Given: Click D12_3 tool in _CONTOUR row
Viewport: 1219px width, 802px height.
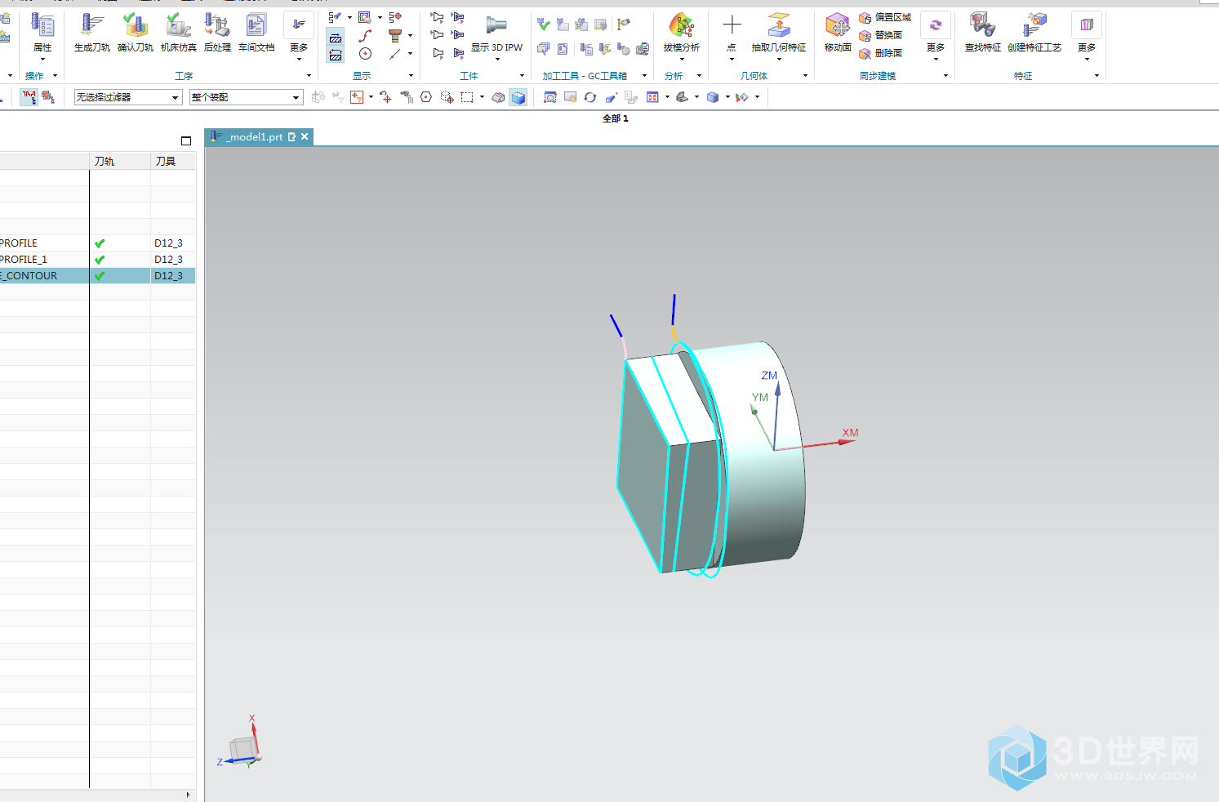Looking at the screenshot, I should (168, 276).
